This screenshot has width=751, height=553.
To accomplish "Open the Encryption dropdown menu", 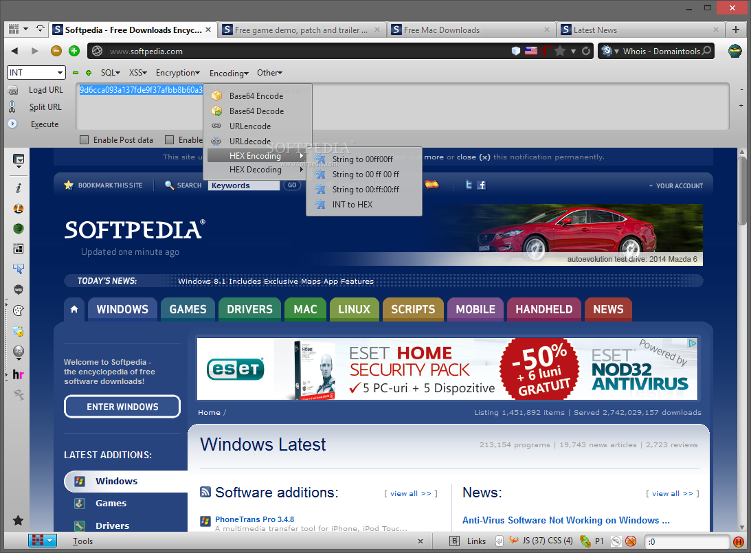I will [178, 73].
